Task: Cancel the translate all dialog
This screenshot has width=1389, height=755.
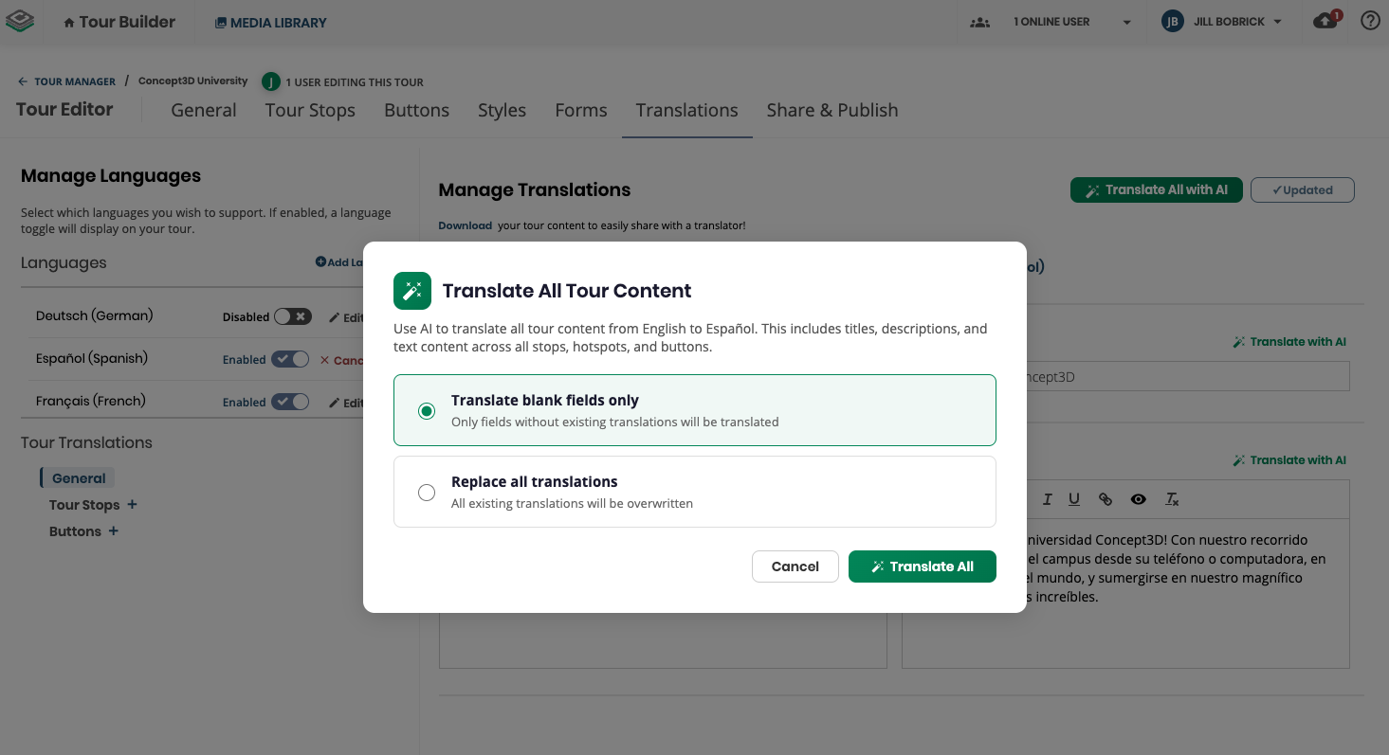Action: coord(795,566)
